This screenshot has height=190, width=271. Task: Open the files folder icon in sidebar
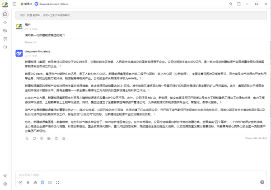pos(5,47)
